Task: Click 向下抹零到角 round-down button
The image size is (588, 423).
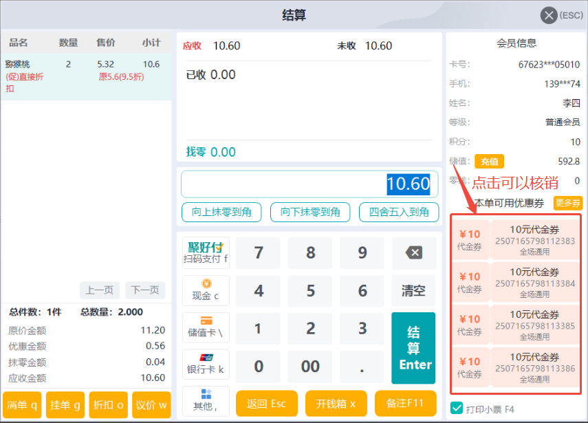Action: 310,213
